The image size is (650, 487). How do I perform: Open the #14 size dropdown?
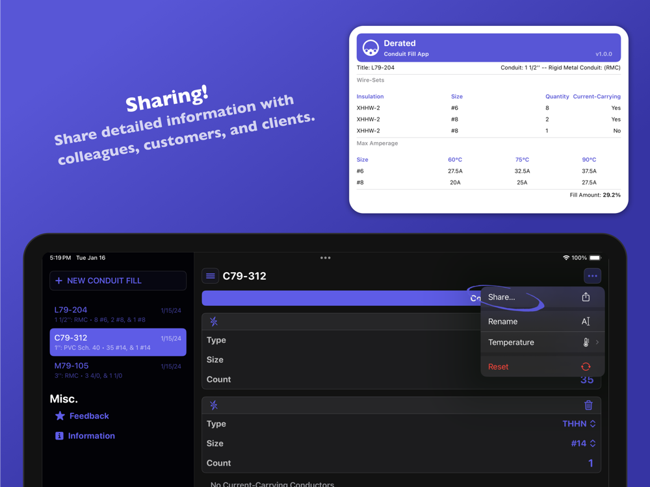click(584, 443)
